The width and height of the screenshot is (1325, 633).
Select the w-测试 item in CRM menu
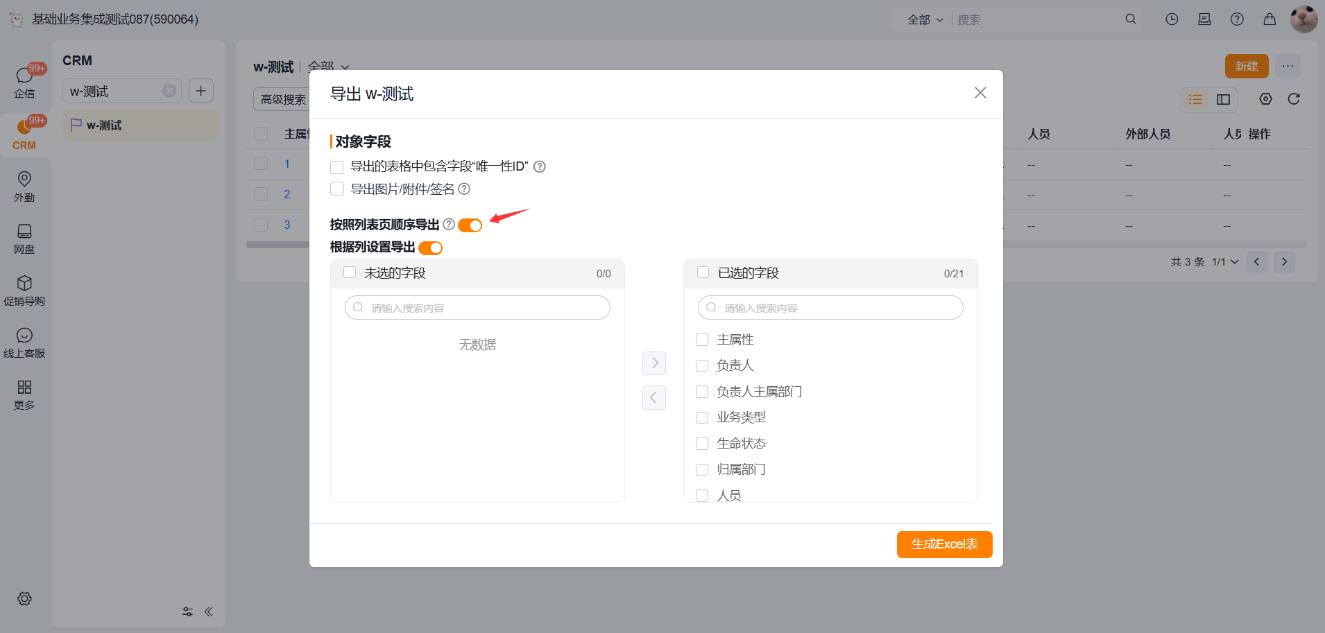click(x=140, y=125)
